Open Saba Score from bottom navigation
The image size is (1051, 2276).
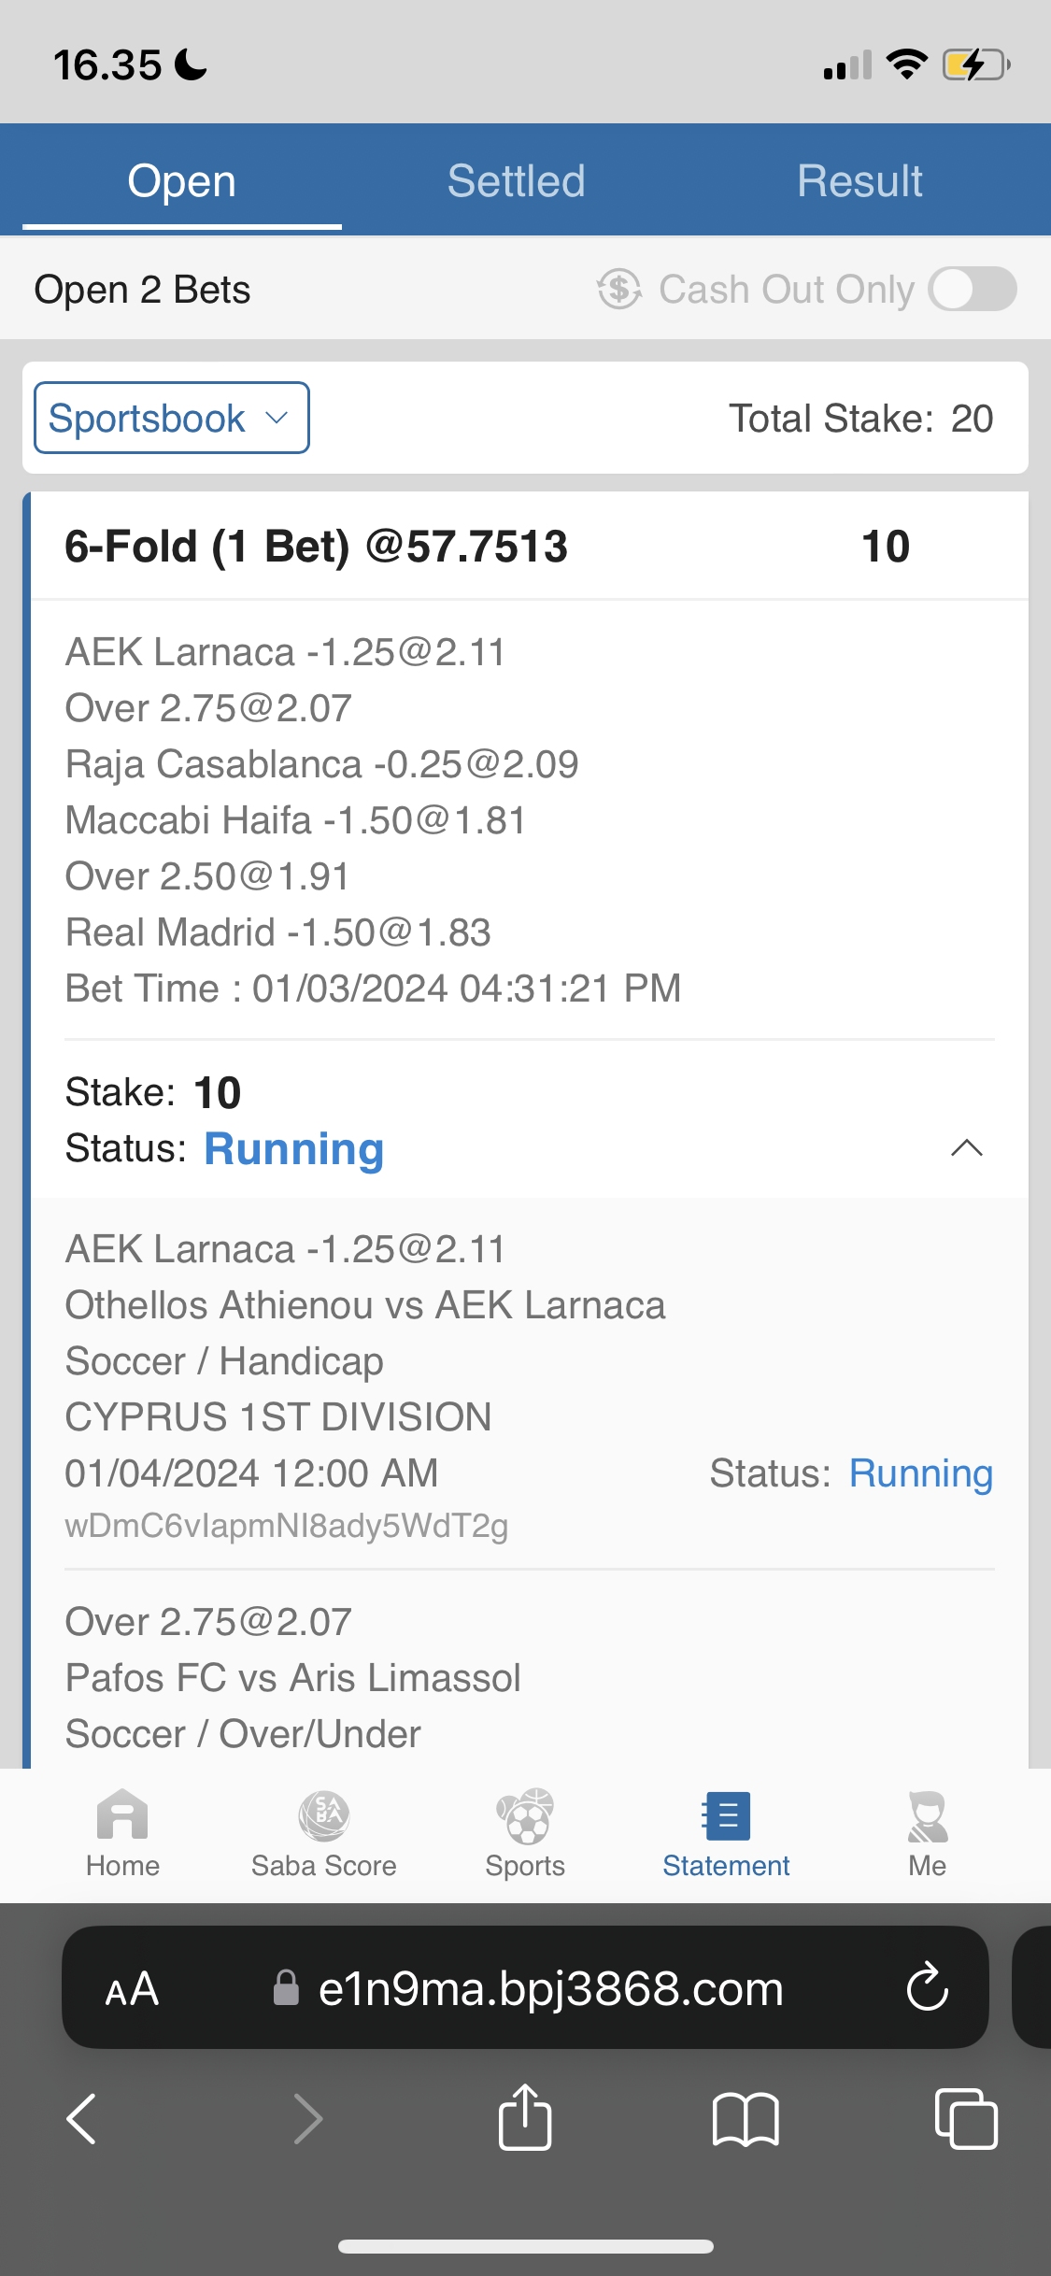click(x=323, y=1817)
